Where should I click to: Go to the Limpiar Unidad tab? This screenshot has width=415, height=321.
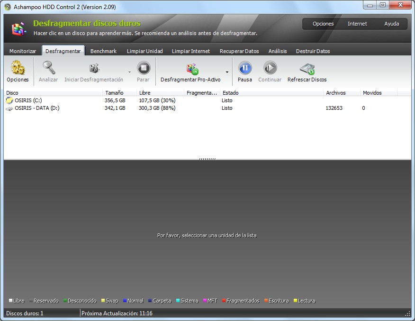145,51
